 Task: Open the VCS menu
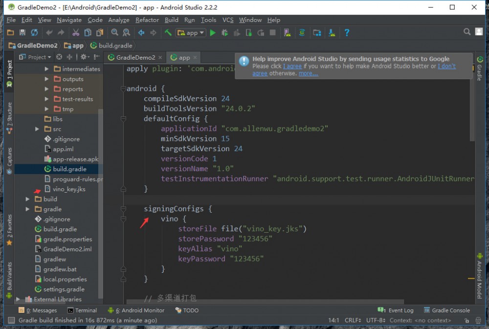(227, 20)
